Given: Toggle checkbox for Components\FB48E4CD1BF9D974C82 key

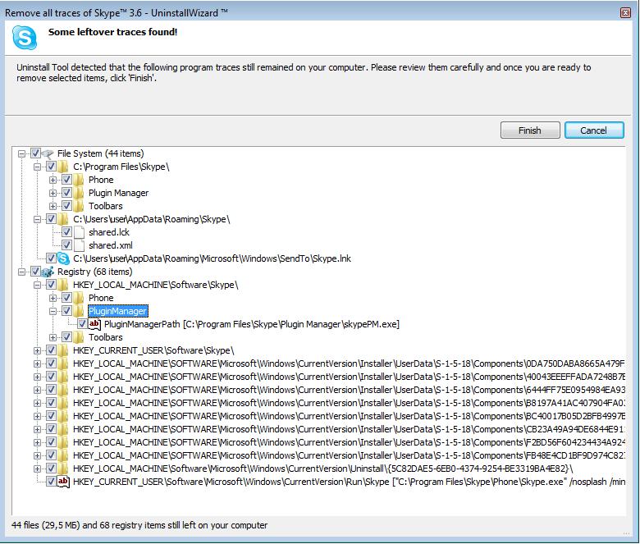Looking at the screenshot, I should click(51, 455).
